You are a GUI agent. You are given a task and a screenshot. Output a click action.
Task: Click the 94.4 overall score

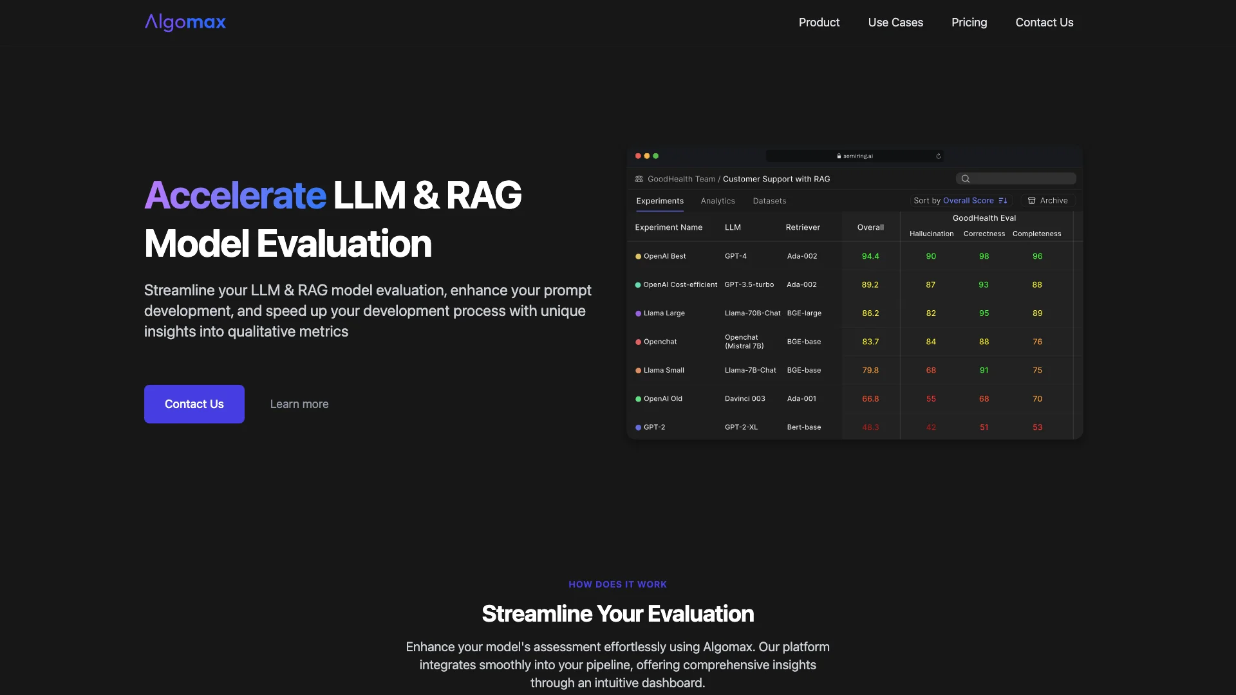tap(870, 256)
